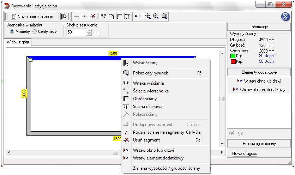
Task: Choose Wnęka w ścianie menu entry
Action: click(x=165, y=83)
